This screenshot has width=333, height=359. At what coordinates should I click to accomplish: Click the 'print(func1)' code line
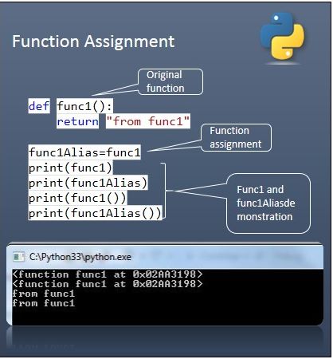point(70,168)
